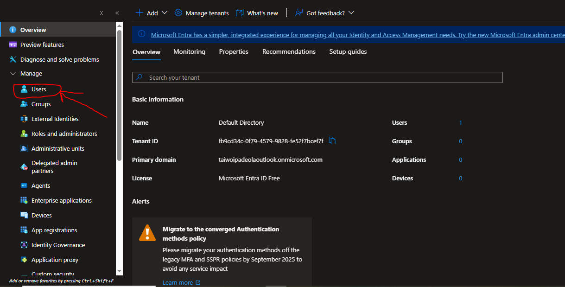The width and height of the screenshot is (565, 287).
Task: Click the Groups count link showing 0
Action: (461, 141)
